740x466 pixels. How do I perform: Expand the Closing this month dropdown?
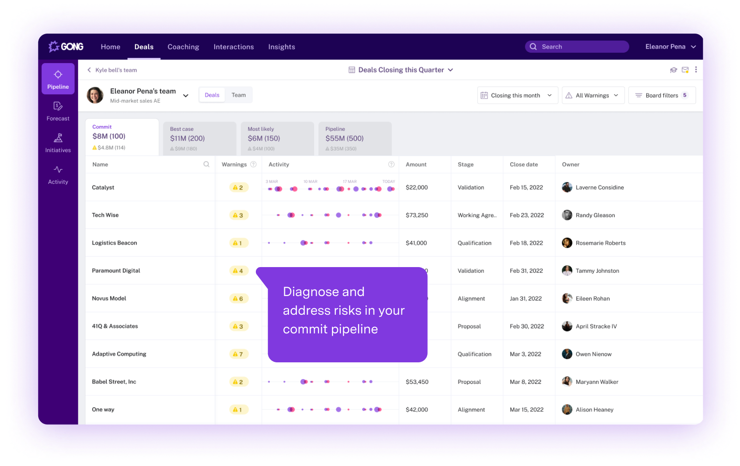tap(517, 95)
